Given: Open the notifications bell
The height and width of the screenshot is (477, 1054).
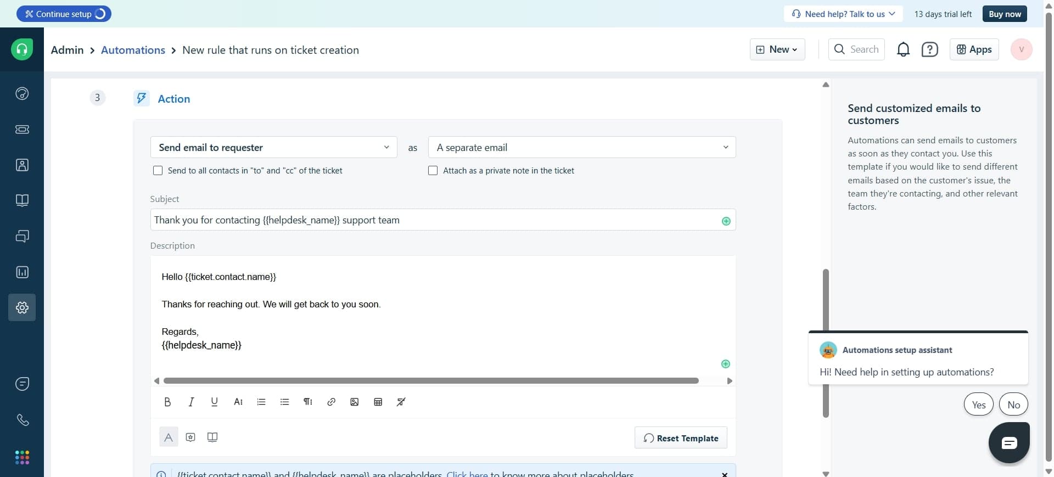Looking at the screenshot, I should click(x=903, y=49).
